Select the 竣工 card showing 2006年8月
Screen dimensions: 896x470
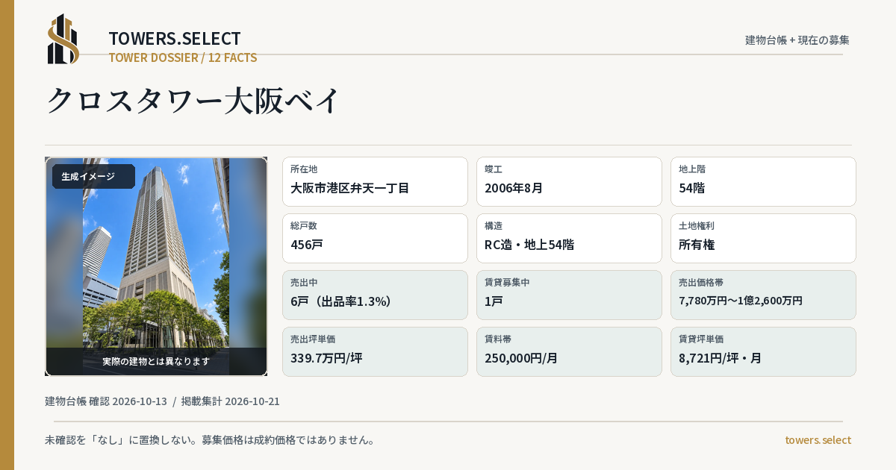pyautogui.click(x=569, y=181)
